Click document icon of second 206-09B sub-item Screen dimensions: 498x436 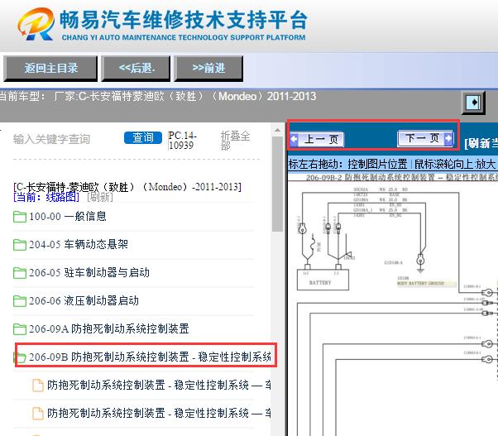[38, 414]
